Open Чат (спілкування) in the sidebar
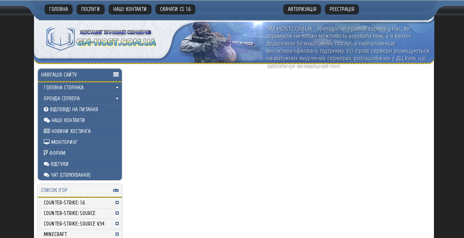 click(x=80, y=175)
